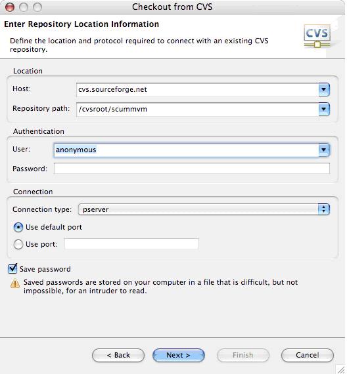Expand the Repository path dropdown list
Image resolution: width=347 pixels, height=374 pixels.
324,109
